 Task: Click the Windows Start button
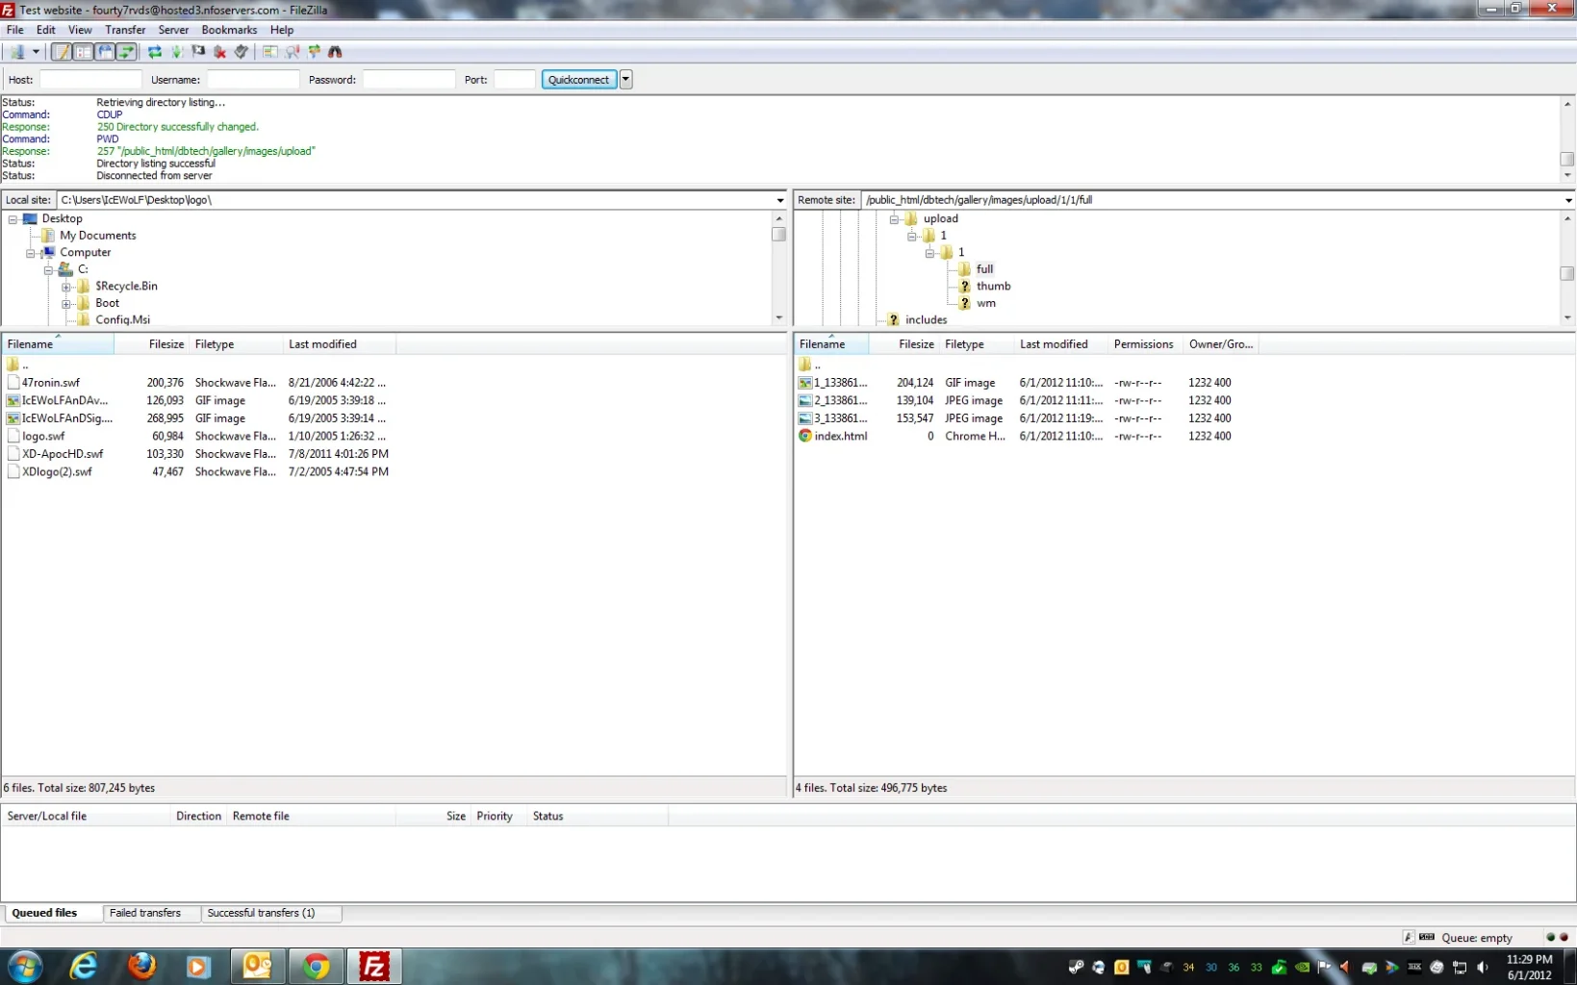click(x=25, y=966)
